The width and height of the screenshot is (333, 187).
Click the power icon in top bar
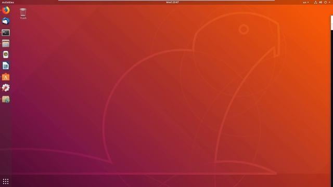(325, 2)
